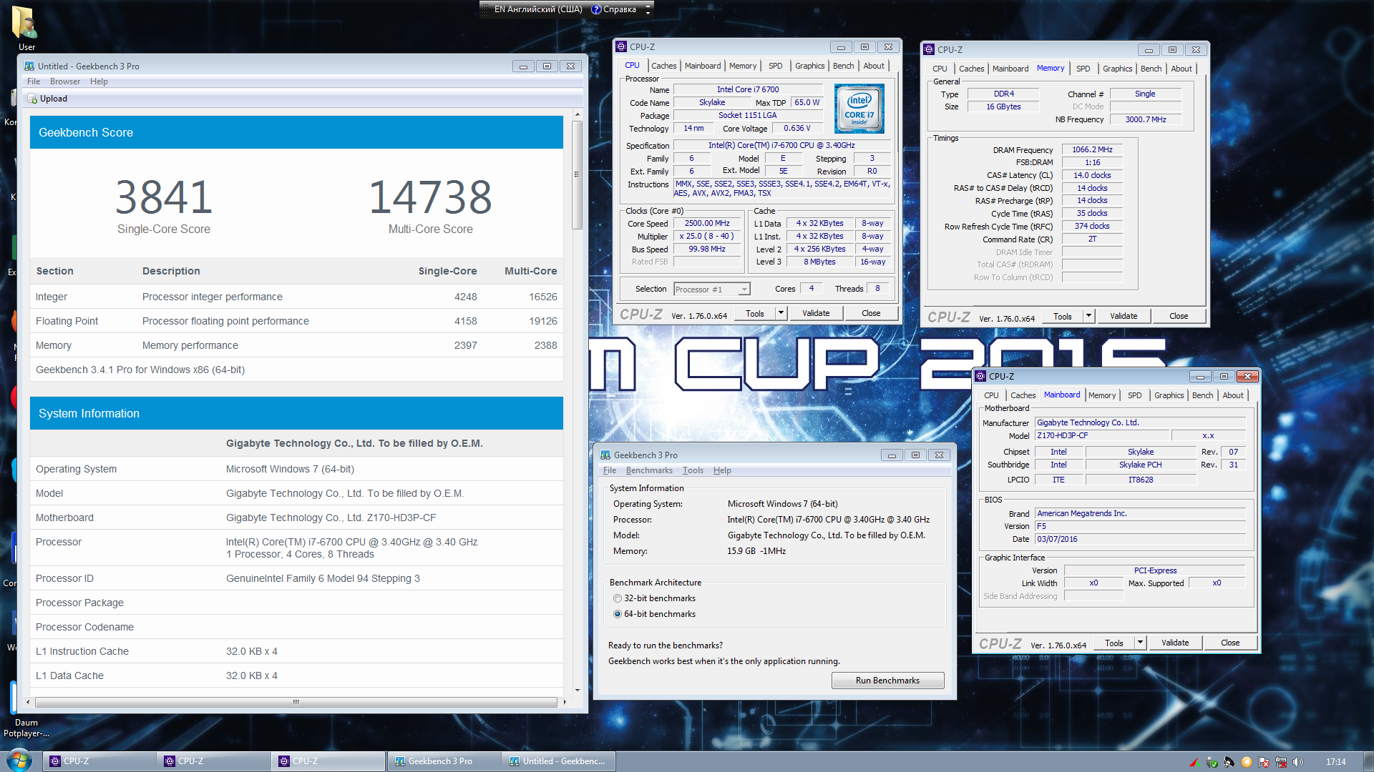
Task: Open File menu in Untitled Geekbench window
Action: [34, 81]
